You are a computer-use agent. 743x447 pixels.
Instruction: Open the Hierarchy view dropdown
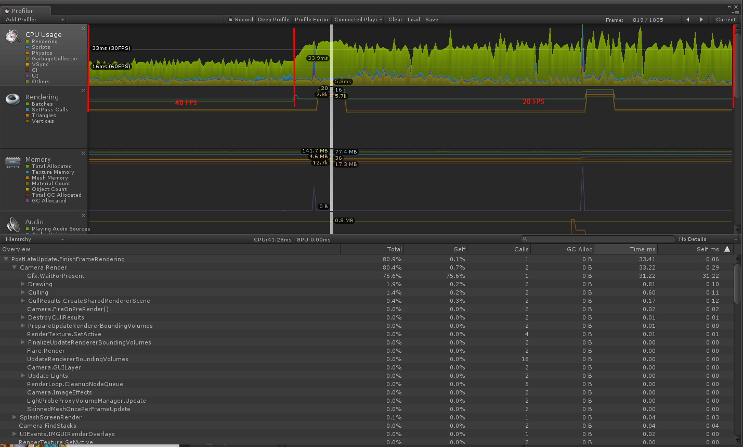[34, 239]
